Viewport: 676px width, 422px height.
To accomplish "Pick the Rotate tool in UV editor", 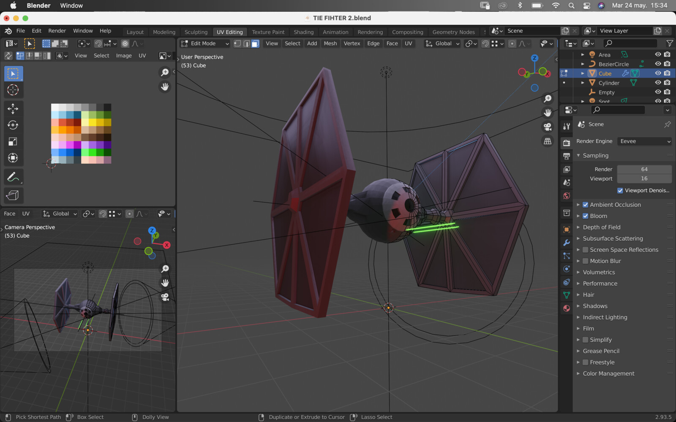I will 13,125.
